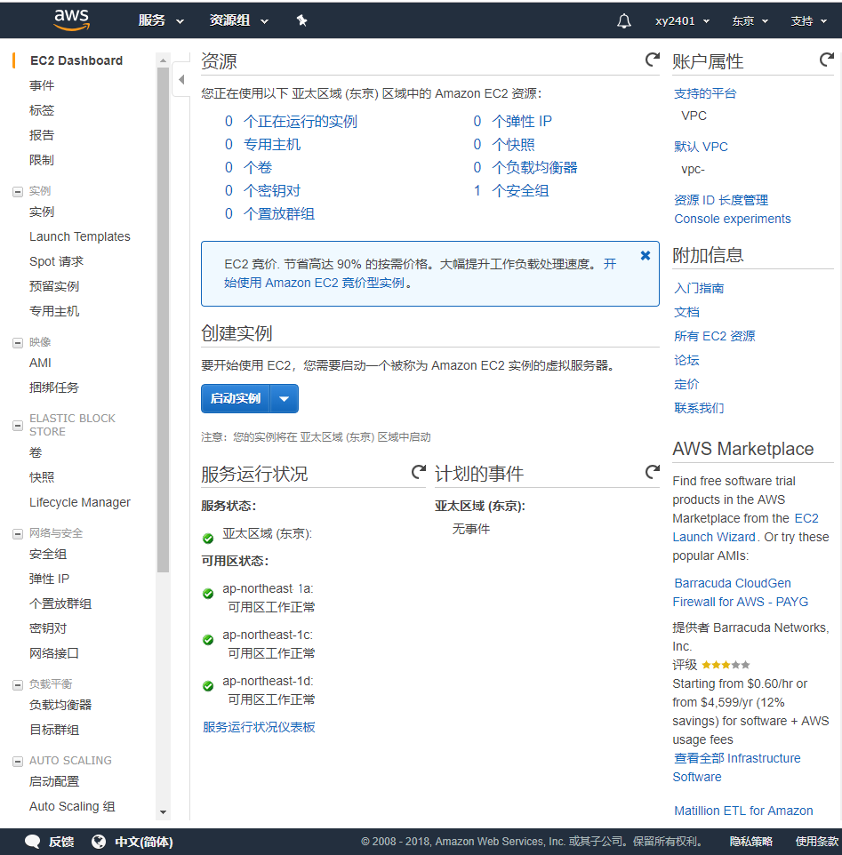Select EC2 Dashboard in sidebar

[x=76, y=60]
